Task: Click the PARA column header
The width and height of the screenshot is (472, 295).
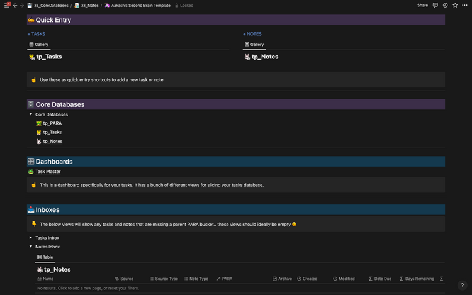Action: pyautogui.click(x=225, y=279)
